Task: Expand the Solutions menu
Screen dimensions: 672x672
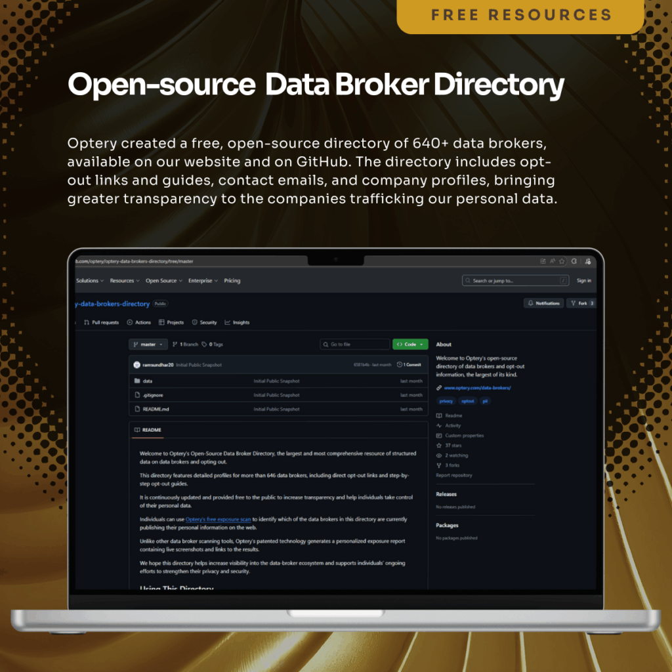Action: click(90, 281)
